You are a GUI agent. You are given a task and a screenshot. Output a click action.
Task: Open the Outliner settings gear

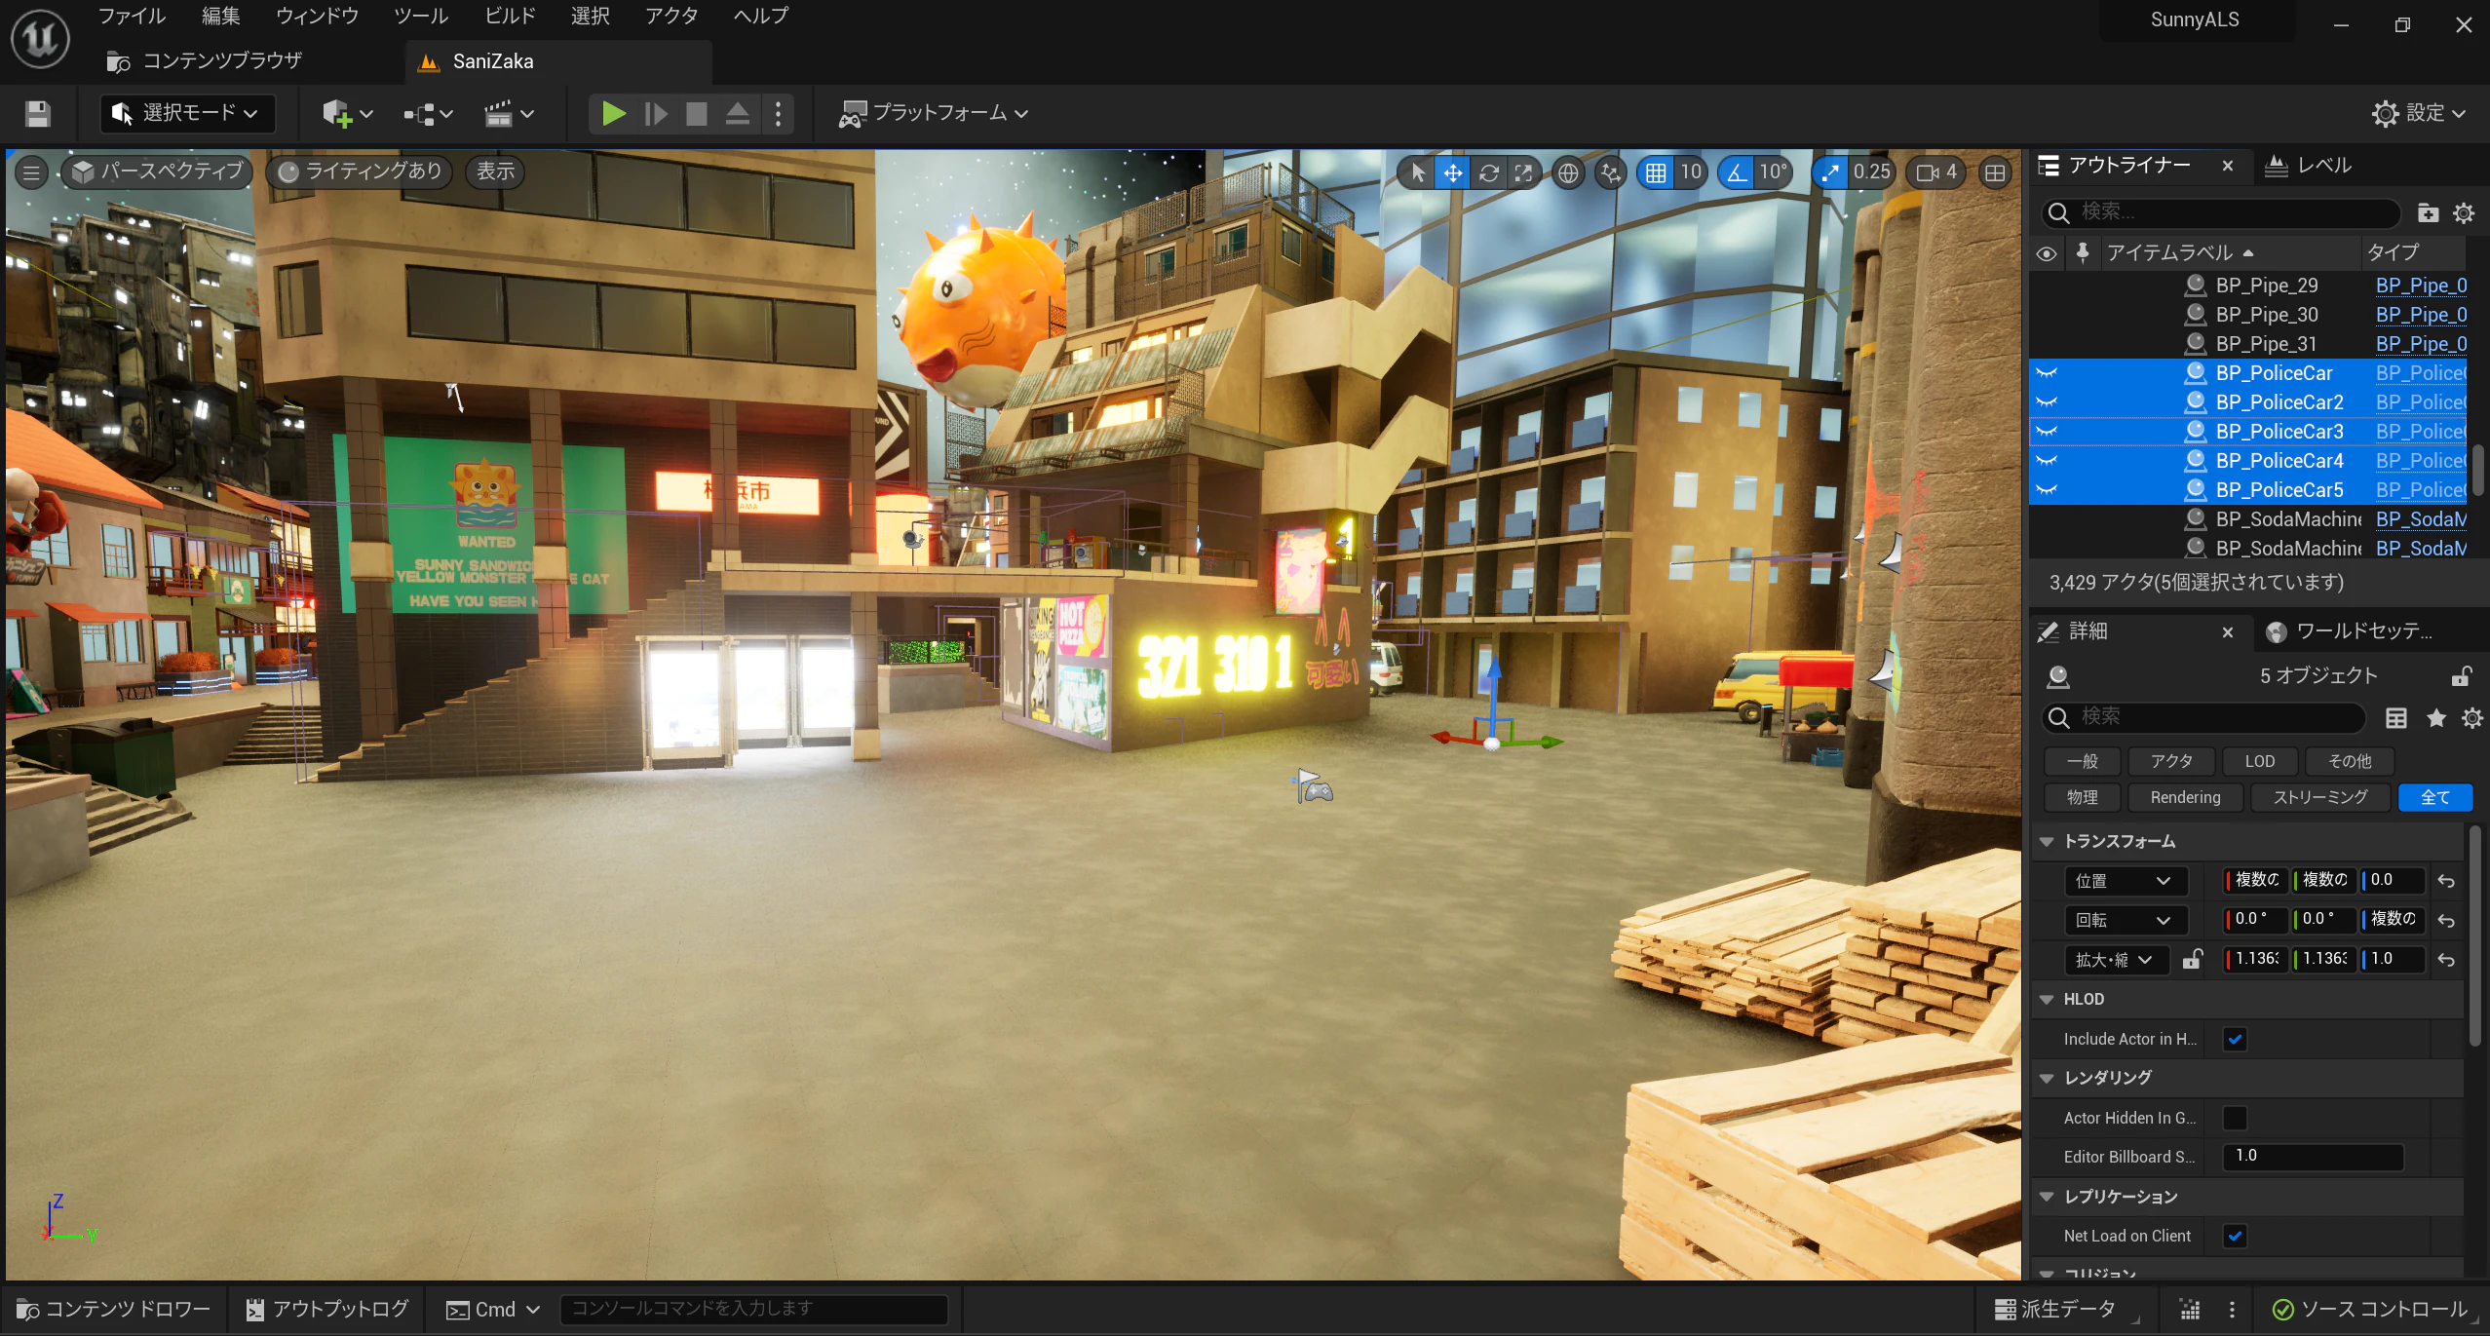coord(2464,212)
